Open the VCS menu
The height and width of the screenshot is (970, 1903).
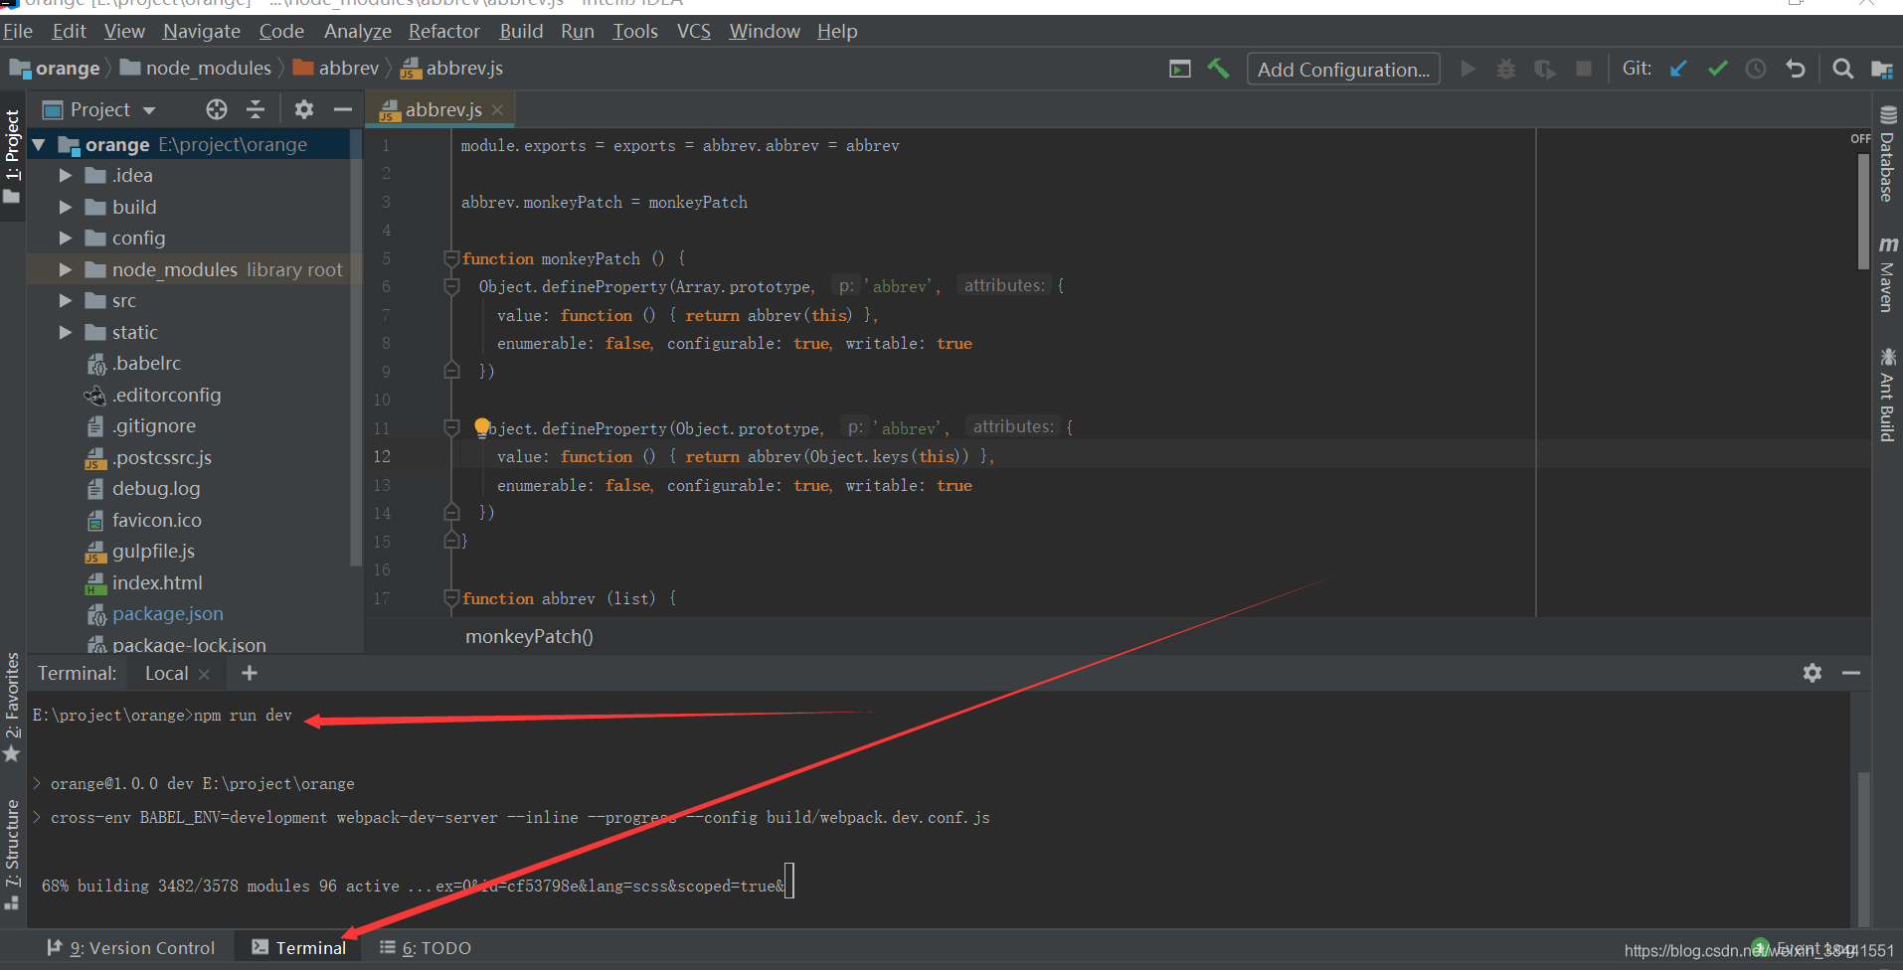tap(694, 32)
